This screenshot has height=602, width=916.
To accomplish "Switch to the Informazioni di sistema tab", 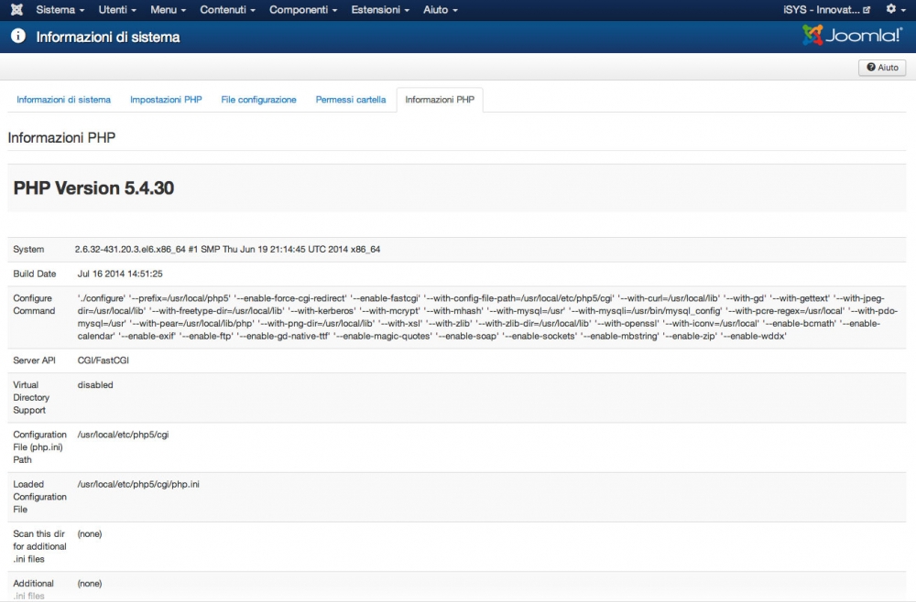I will pos(64,100).
